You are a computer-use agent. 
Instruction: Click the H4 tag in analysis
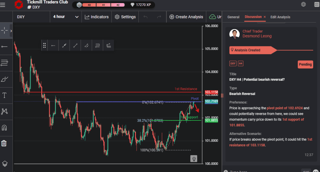pos(241,63)
